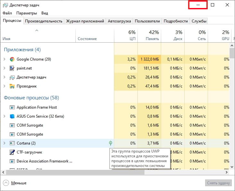Click the Task Manager title bar icon
This screenshot has height=191, width=235.
click(x=5, y=5)
